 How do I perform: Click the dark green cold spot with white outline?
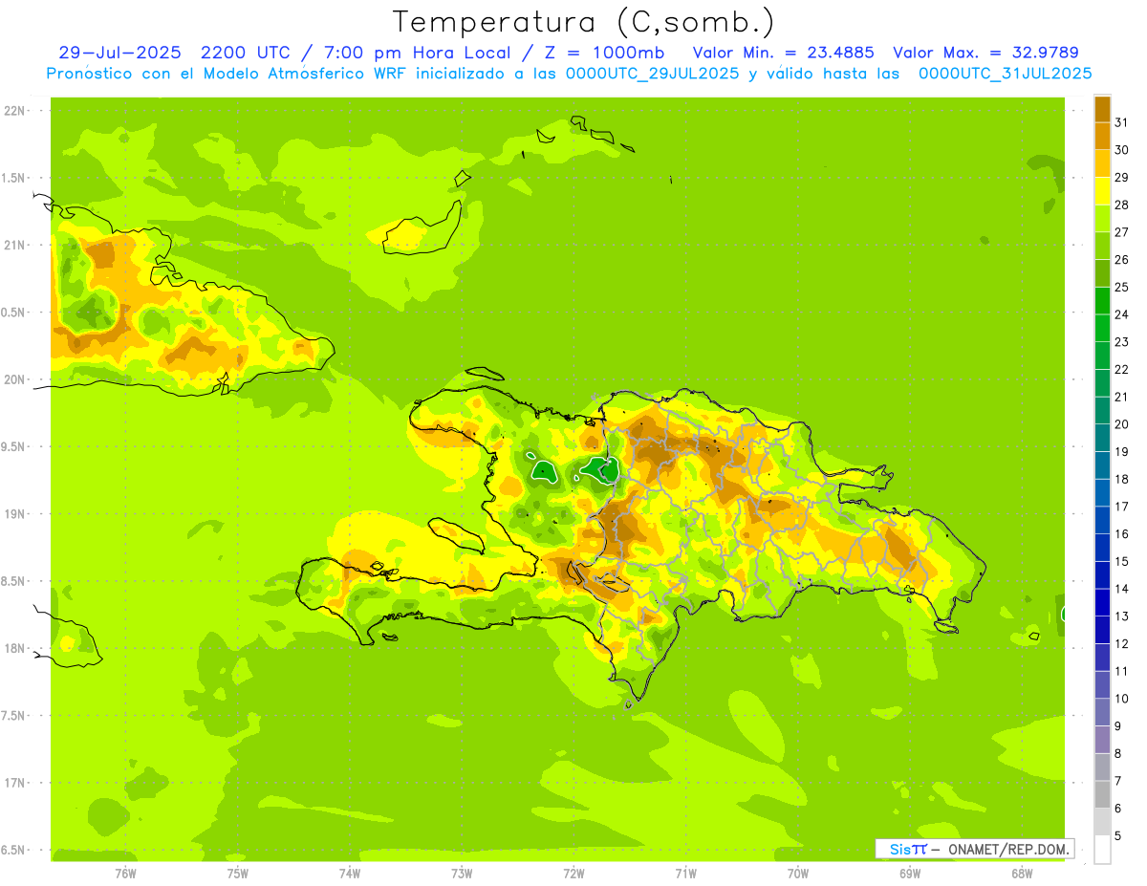601,469
